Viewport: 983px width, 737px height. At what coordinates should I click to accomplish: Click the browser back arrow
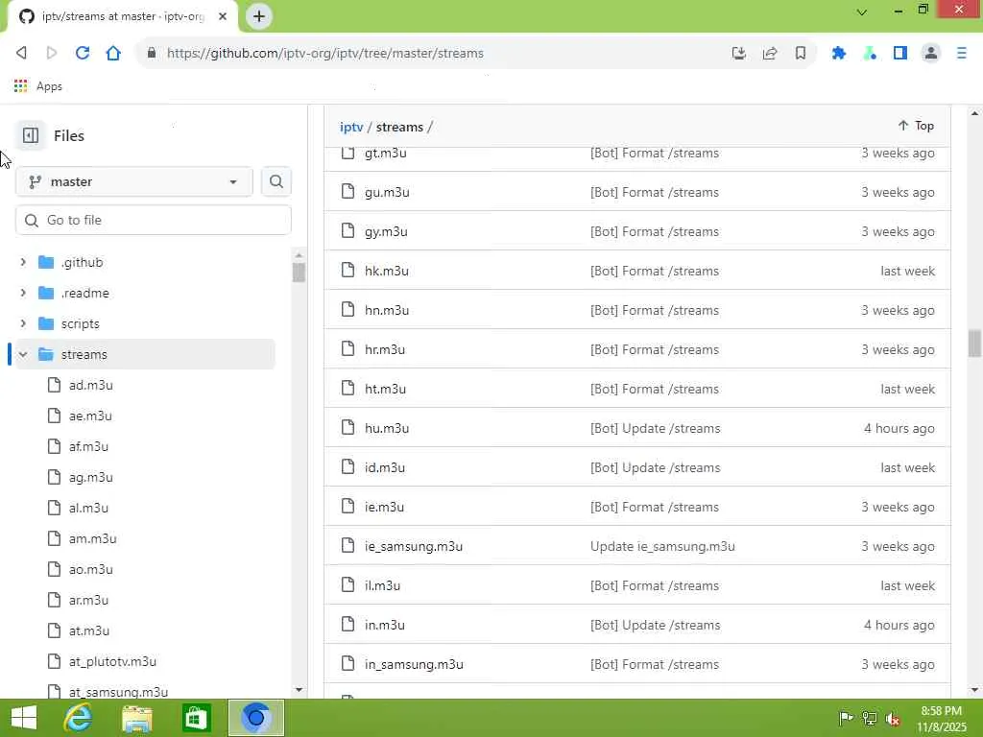tap(21, 54)
